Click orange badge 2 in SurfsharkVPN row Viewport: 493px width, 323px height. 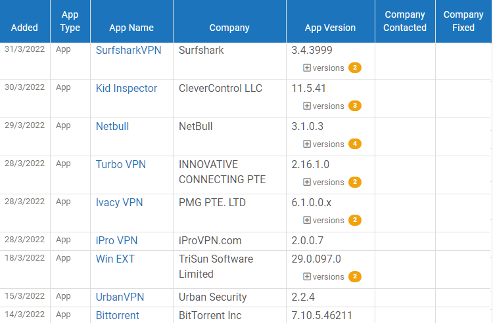[355, 68]
